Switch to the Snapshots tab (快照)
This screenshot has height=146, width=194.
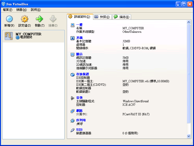tap(102, 17)
